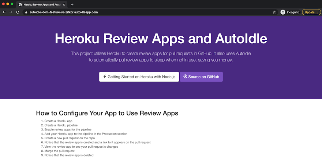
Task: Click step View the review app
Action: click(81, 147)
